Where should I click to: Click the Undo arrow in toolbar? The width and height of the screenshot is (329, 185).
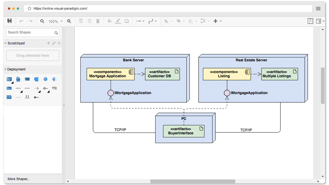click(21, 21)
